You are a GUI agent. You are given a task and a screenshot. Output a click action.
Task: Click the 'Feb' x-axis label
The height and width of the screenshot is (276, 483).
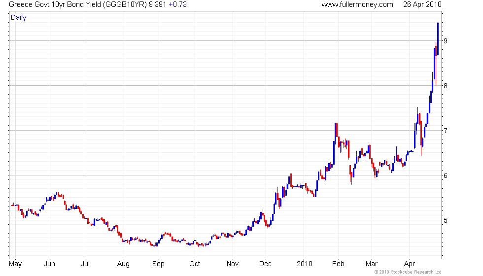[x=338, y=264]
